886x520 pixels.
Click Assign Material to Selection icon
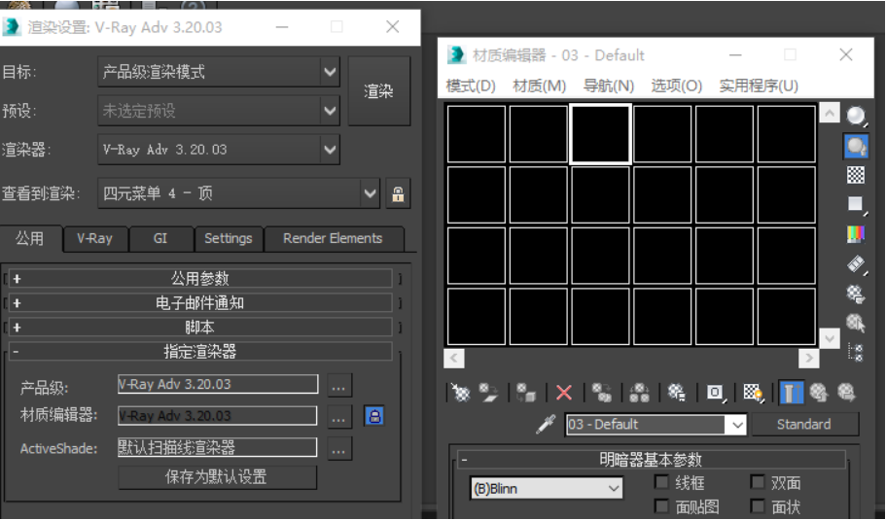(x=525, y=392)
